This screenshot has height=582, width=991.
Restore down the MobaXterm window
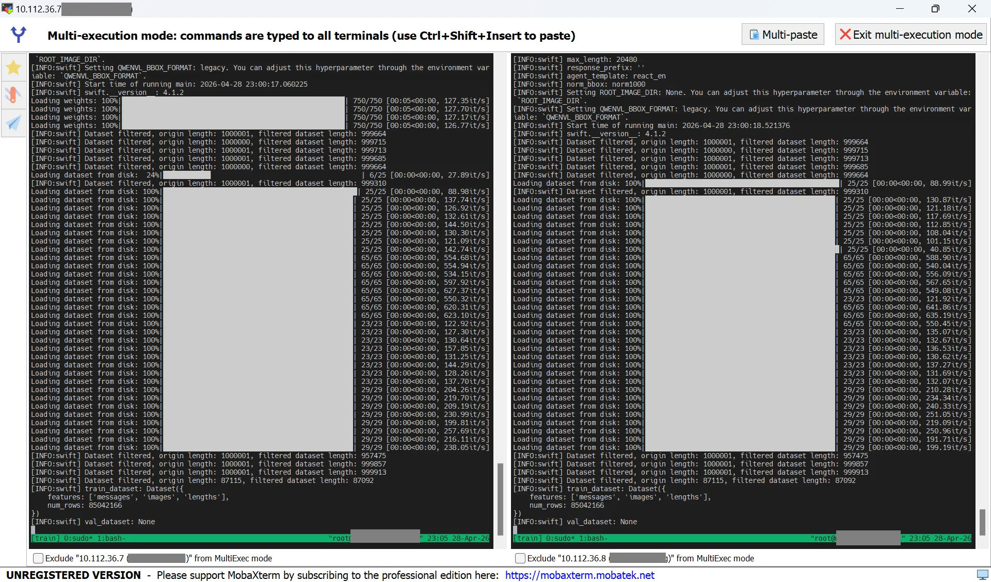click(935, 9)
